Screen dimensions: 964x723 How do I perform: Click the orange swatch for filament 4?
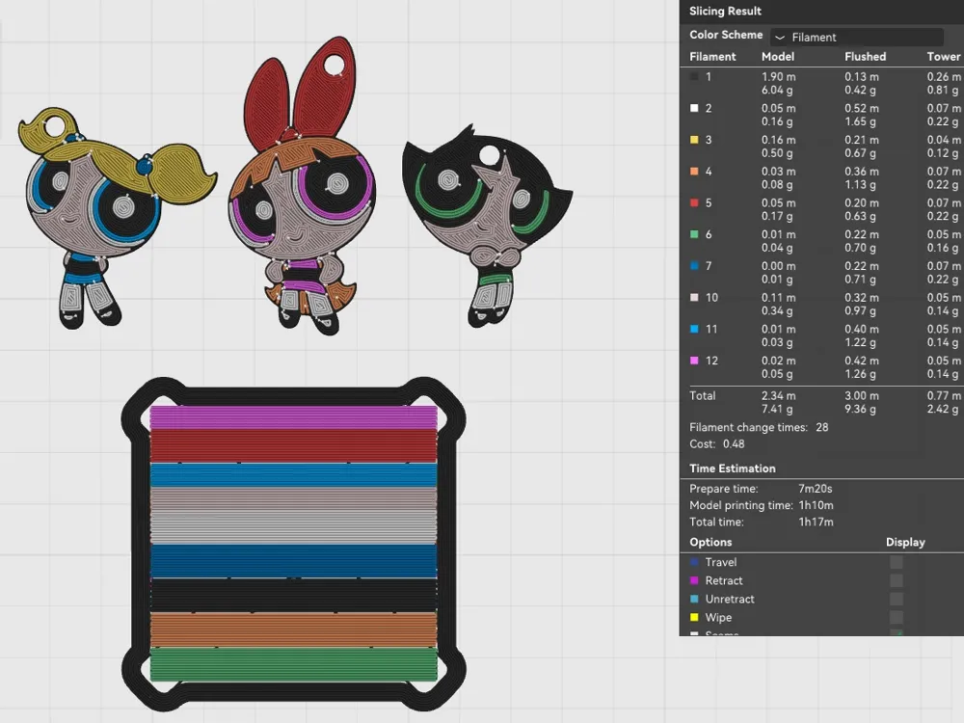point(694,171)
